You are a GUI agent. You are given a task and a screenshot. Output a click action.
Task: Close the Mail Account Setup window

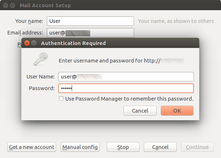coord(6,5)
